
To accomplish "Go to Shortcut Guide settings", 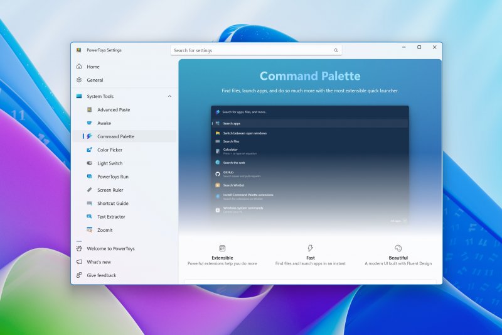I will click(x=112, y=204).
